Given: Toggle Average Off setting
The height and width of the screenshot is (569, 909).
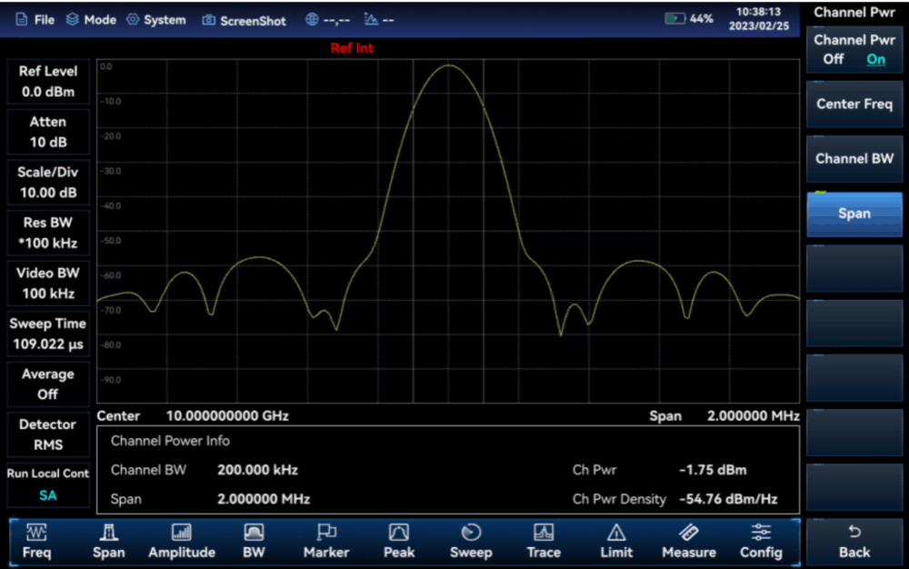Looking at the screenshot, I should tap(48, 384).
